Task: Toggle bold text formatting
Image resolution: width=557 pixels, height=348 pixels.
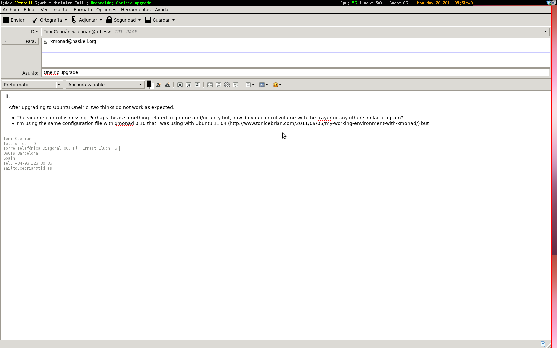Action: click(x=180, y=85)
